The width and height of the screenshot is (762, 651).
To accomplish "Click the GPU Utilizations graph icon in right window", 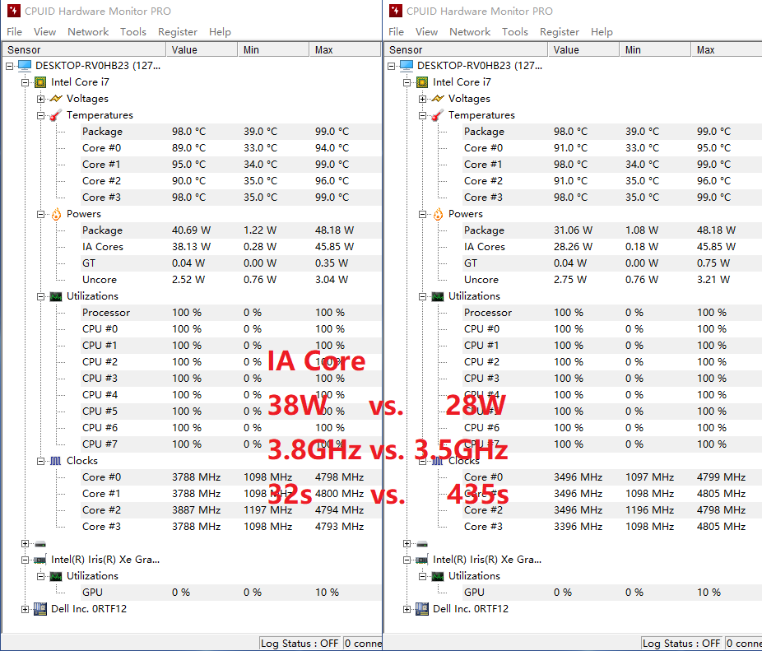I will coord(438,576).
